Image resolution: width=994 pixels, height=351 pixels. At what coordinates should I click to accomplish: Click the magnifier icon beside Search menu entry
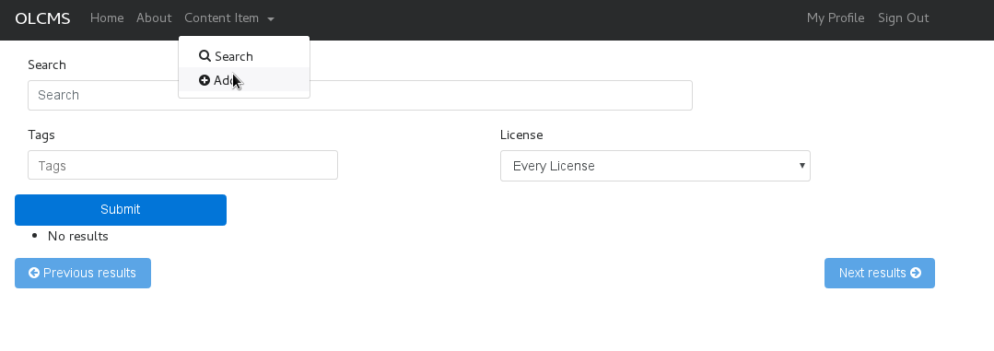(x=205, y=56)
